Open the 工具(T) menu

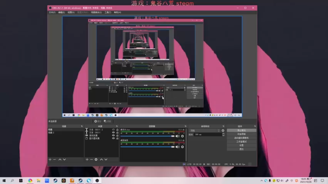point(108,13)
